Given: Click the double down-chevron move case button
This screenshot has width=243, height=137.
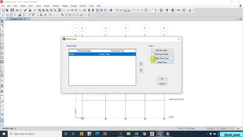Looking at the screenshot, I should tap(141, 70).
